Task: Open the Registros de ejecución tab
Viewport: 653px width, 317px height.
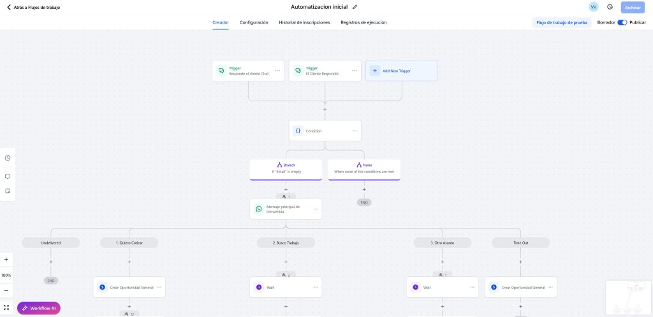Action: coord(363,22)
